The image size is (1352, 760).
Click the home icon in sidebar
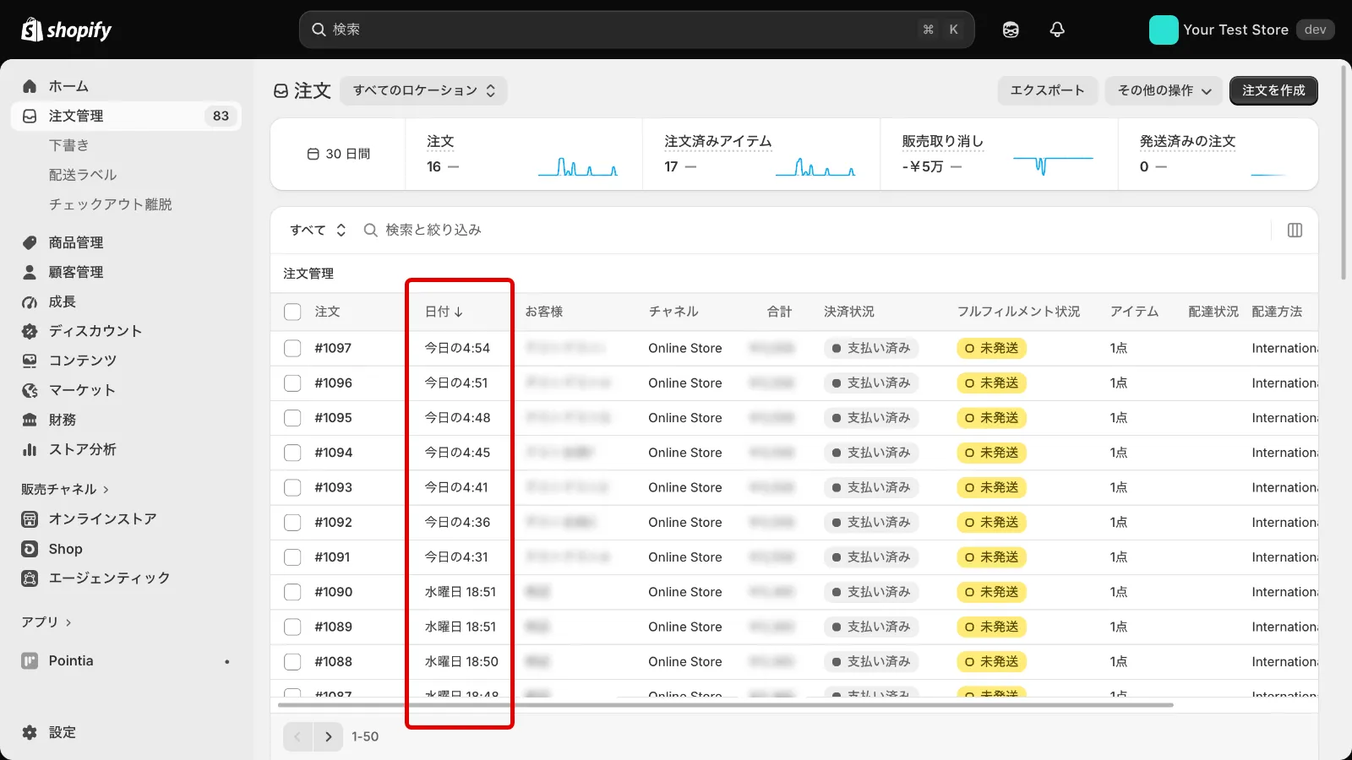(30, 86)
